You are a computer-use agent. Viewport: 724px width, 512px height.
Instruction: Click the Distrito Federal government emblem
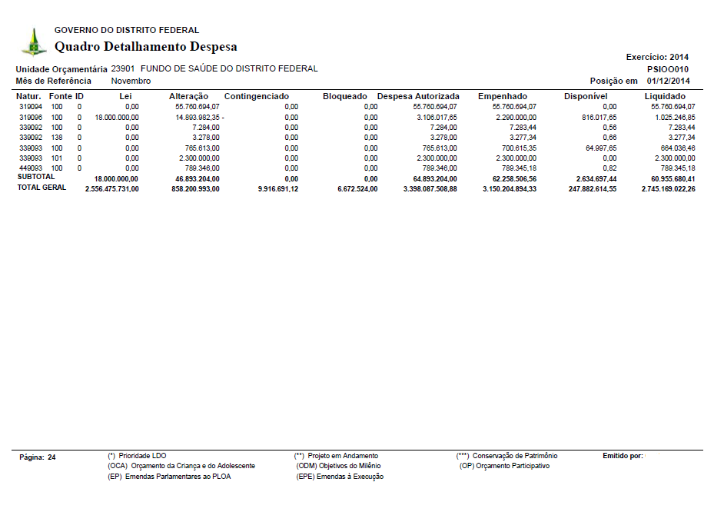pyautogui.click(x=33, y=42)
